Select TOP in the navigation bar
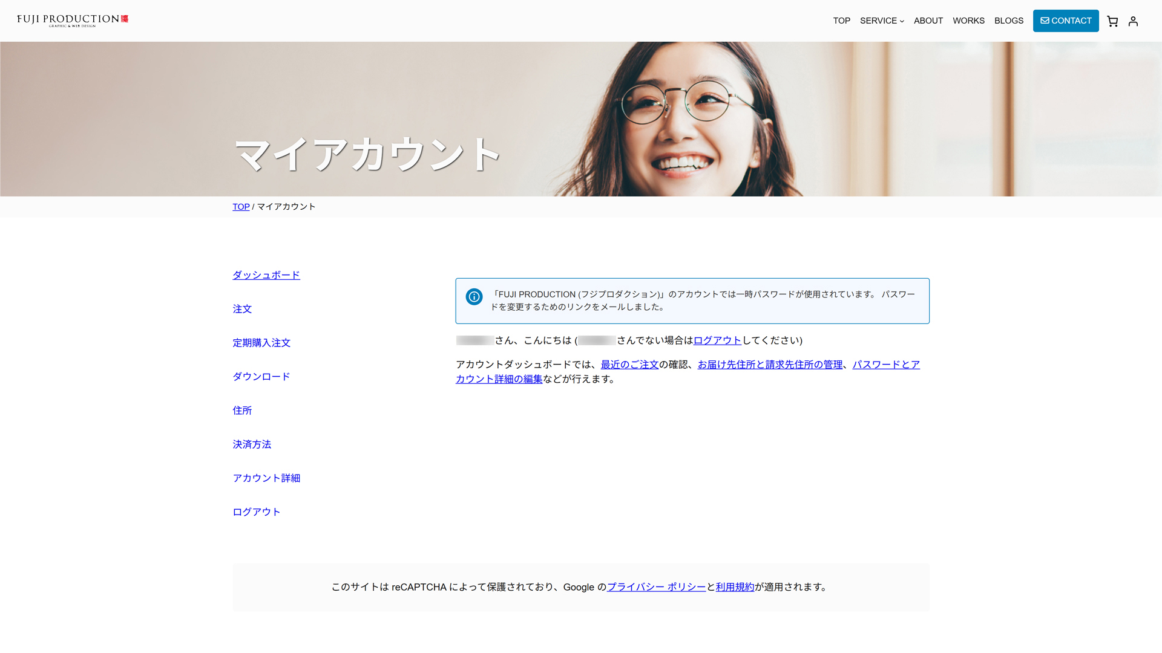The height and width of the screenshot is (653, 1162). pyautogui.click(x=841, y=21)
